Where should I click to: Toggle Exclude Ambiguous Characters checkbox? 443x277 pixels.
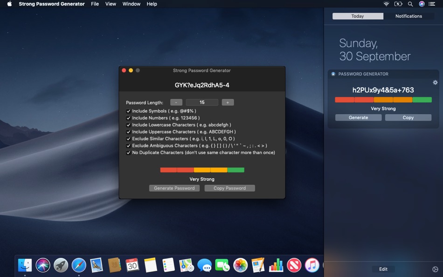click(128, 146)
